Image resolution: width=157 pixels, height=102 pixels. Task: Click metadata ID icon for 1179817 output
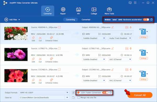pos(127,49)
